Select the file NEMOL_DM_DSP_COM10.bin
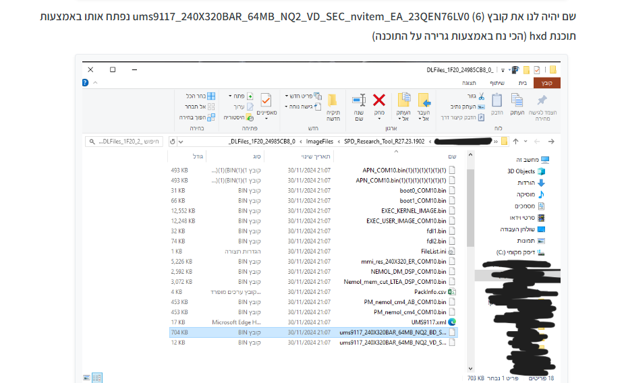624x383 pixels. coord(408,272)
